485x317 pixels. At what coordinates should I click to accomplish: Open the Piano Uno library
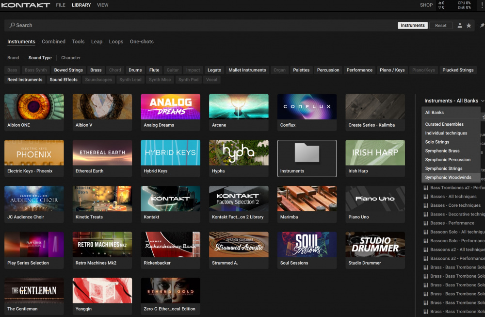pyautogui.click(x=375, y=204)
